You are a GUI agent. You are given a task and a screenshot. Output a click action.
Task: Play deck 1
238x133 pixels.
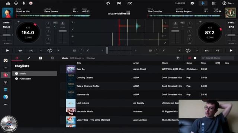(x=7, y=51)
